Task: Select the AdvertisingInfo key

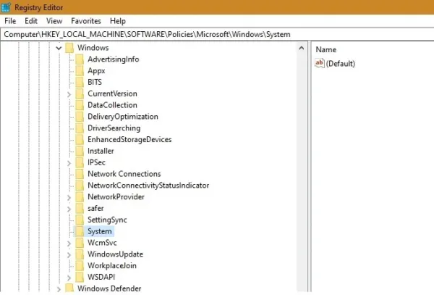Action: [x=114, y=59]
